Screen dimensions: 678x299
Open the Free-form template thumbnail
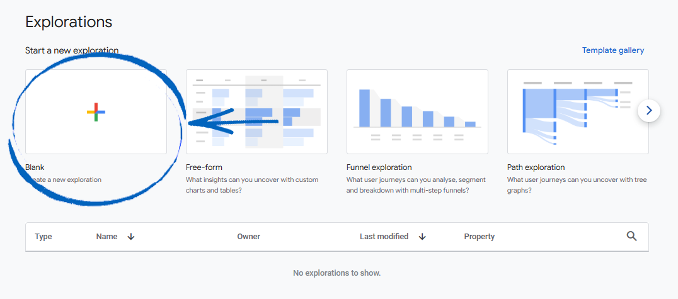tap(256, 111)
